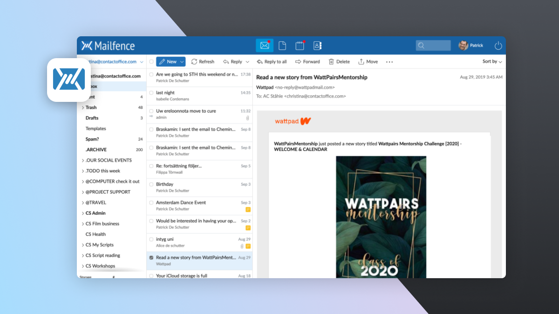
Task: Open the Templates folder
Action: [112, 129]
